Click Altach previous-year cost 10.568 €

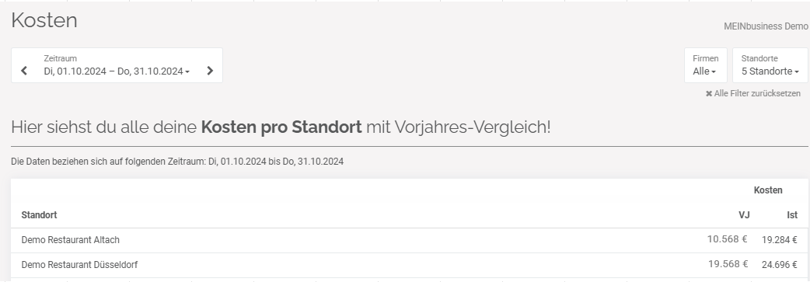tap(728, 239)
